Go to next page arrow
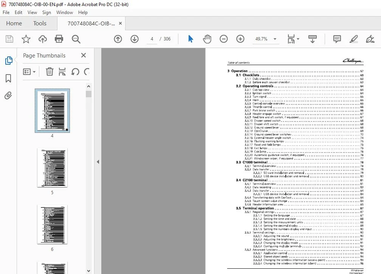Image resolution: width=381 pixels, height=274 pixels. point(135,39)
